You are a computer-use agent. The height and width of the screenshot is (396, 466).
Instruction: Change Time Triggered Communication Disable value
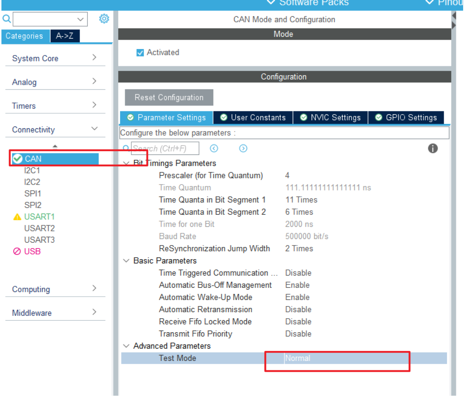pyautogui.click(x=298, y=273)
